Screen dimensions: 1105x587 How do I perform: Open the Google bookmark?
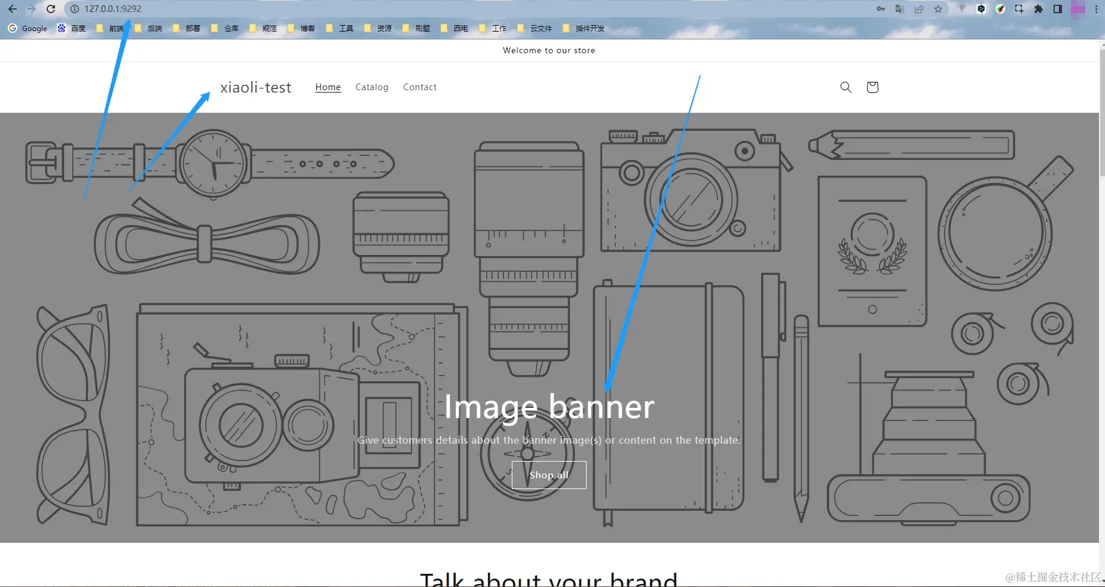point(28,28)
